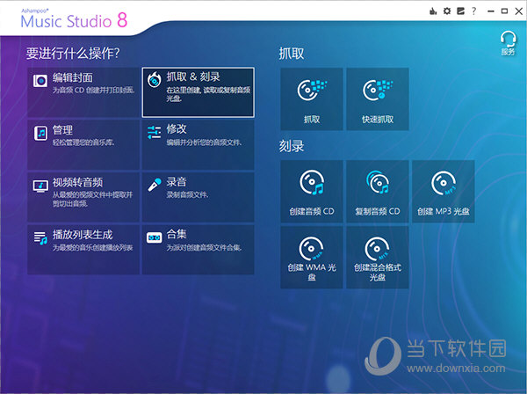Click the thumbs-up icon in title bar
Screen dimensions: 527x394
(x=433, y=11)
